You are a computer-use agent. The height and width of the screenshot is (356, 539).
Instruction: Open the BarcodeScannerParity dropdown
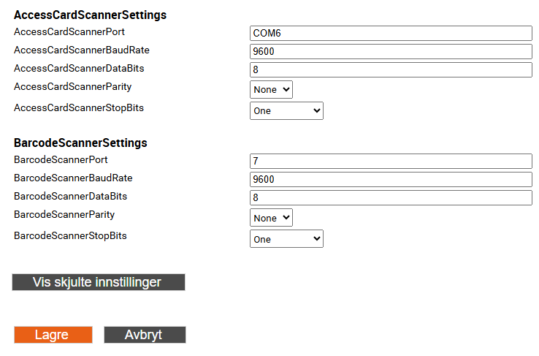click(x=271, y=217)
